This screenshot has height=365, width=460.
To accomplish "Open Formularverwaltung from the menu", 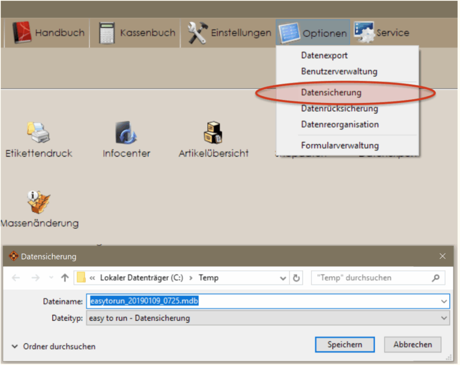I will [340, 145].
